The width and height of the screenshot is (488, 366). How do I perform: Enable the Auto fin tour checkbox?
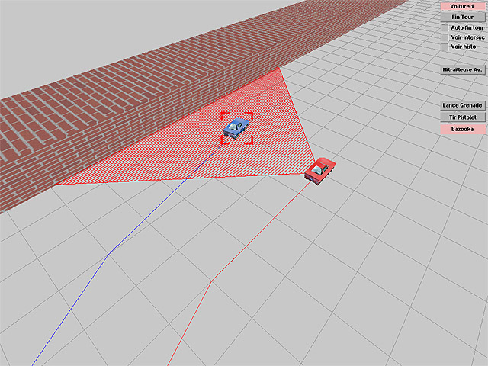[445, 27]
